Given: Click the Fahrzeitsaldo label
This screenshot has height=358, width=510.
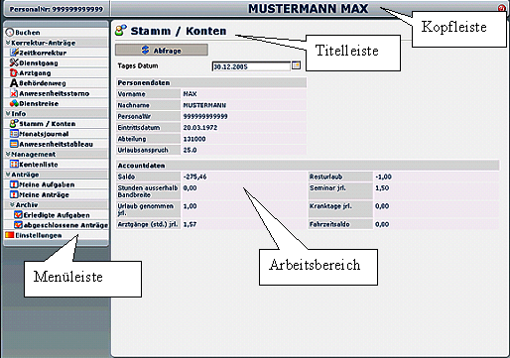Looking at the screenshot, I should [x=329, y=224].
